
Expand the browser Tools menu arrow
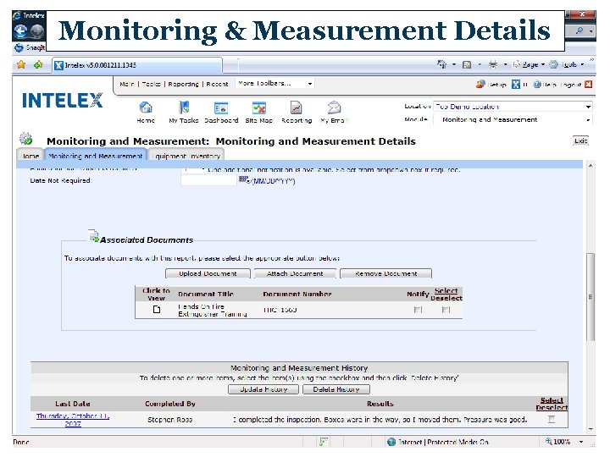(x=582, y=64)
